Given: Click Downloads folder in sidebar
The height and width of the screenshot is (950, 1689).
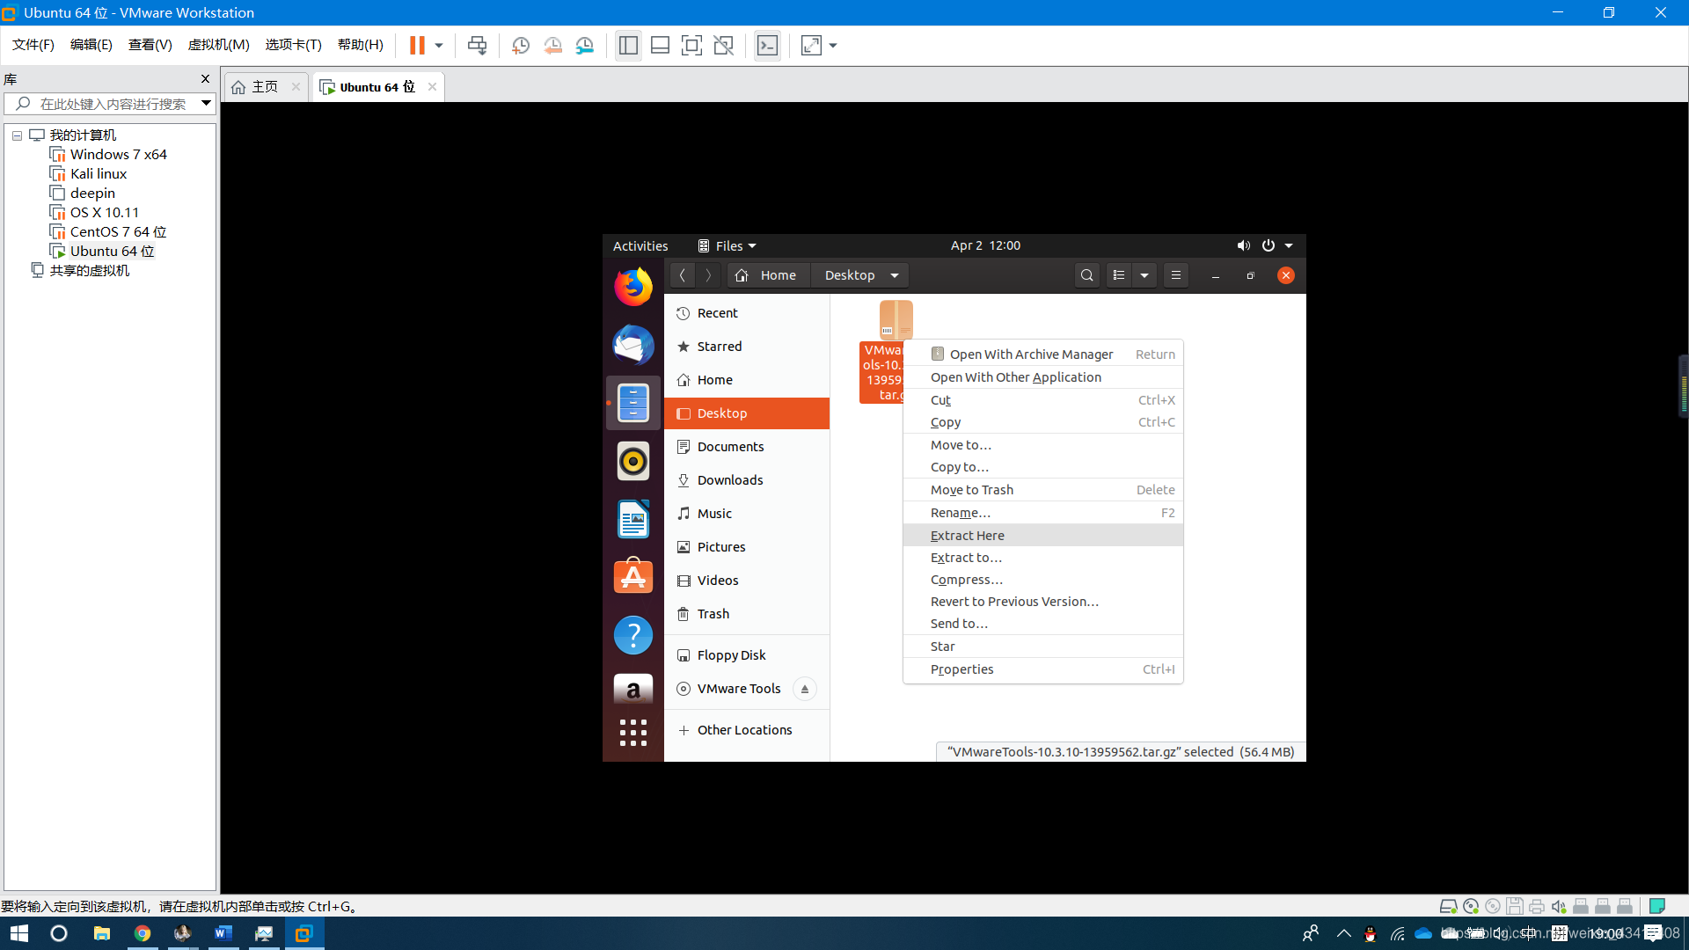Looking at the screenshot, I should 729,480.
